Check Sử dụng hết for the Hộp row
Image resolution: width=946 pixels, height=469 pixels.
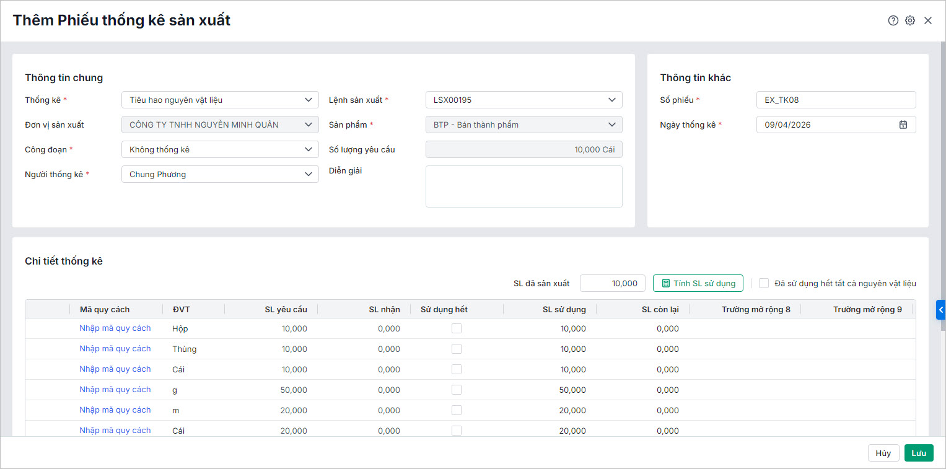(x=457, y=328)
